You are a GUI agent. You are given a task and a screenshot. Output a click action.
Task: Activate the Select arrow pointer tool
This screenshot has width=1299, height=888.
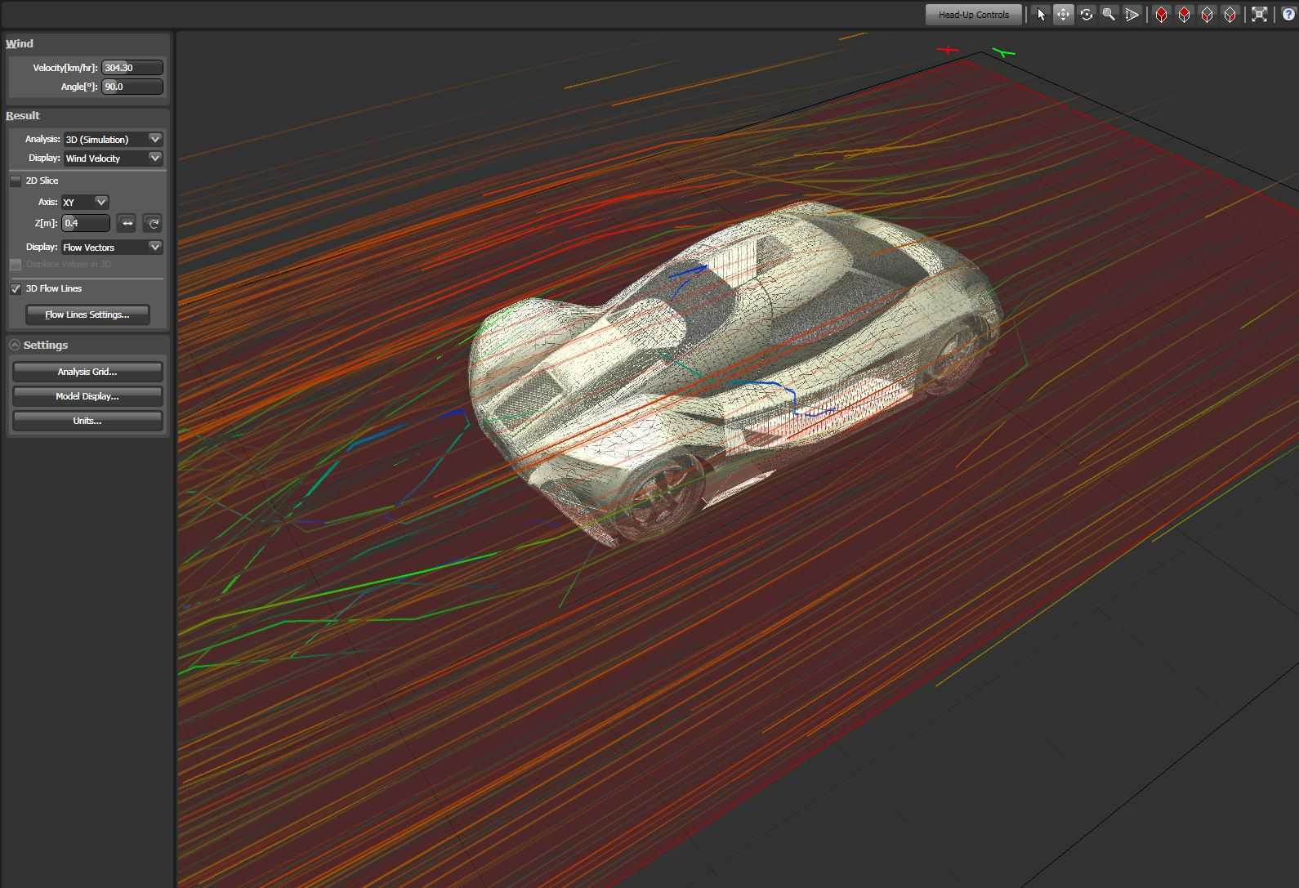(1041, 15)
